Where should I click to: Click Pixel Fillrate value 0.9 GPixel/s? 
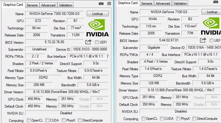(x=39, y=71)
